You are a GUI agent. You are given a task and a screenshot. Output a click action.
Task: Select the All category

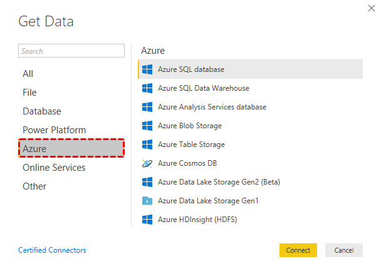[28, 74]
